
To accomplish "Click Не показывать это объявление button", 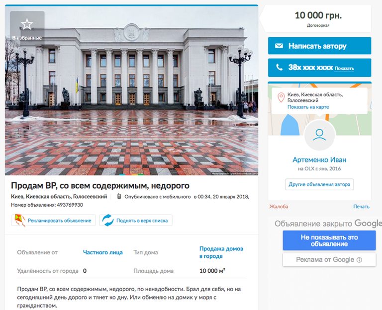I will click(329, 240).
